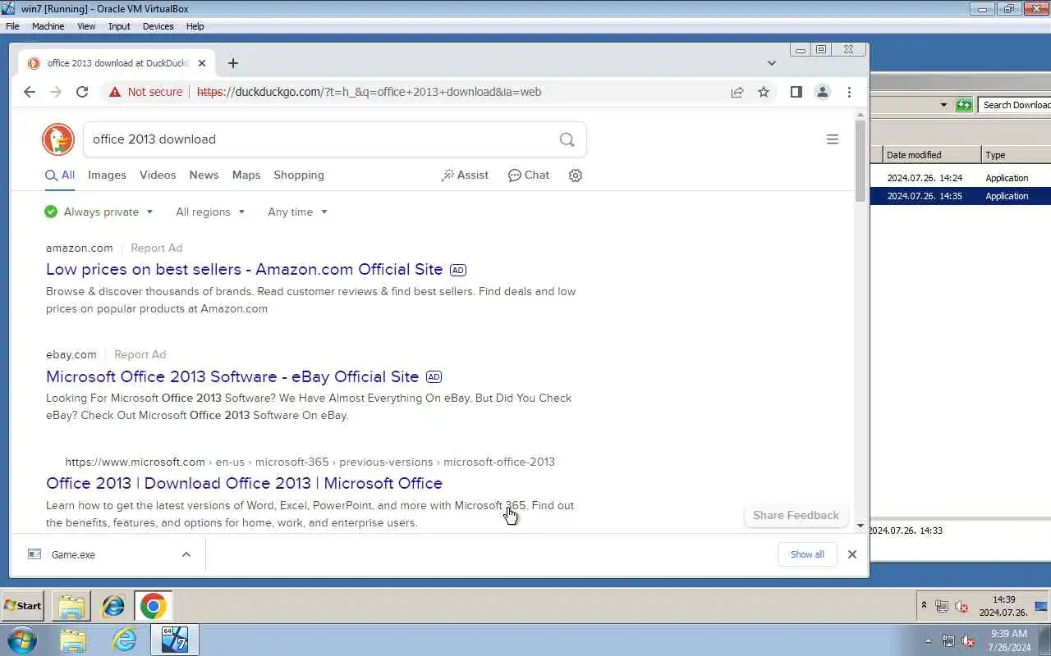Viewport: 1051px width, 656px height.
Task: Open Explorer address bar dropdown arrow
Action: pyautogui.click(x=943, y=105)
